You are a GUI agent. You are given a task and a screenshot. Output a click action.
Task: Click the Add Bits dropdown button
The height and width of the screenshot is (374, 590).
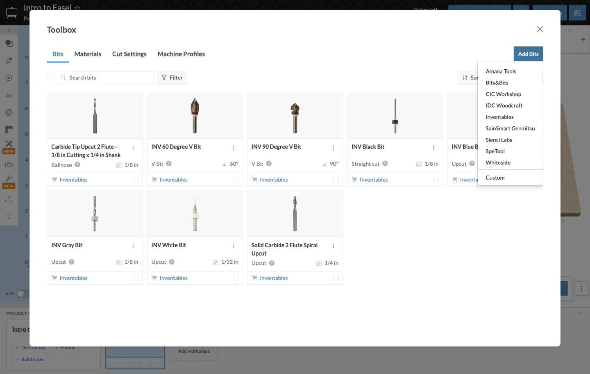[528, 54]
